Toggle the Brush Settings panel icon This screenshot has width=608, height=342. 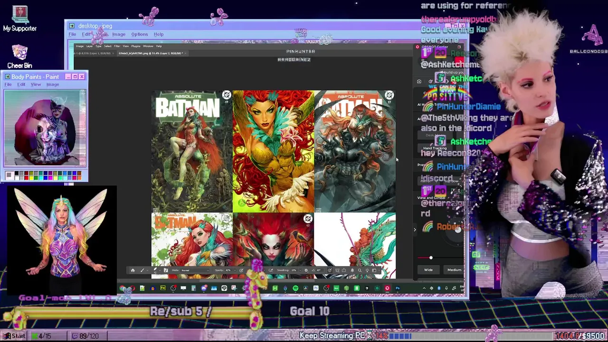click(166, 270)
